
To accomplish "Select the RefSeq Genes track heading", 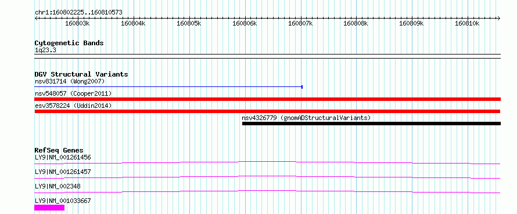I will 59,150.
